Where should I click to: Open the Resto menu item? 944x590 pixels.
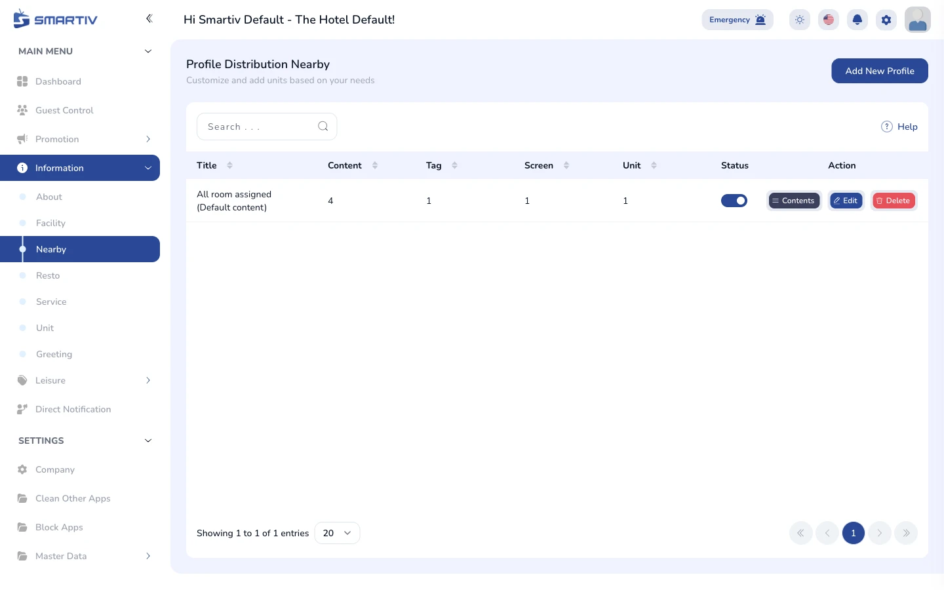tap(80, 275)
